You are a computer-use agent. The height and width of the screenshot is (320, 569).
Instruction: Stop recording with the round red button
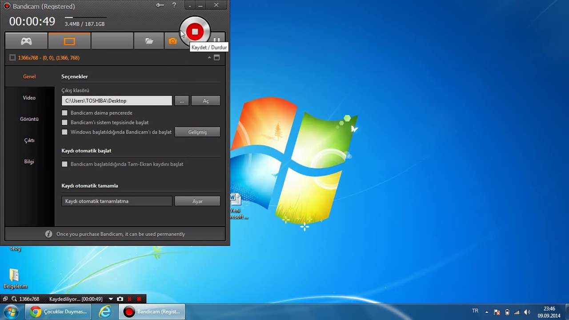pos(195,32)
